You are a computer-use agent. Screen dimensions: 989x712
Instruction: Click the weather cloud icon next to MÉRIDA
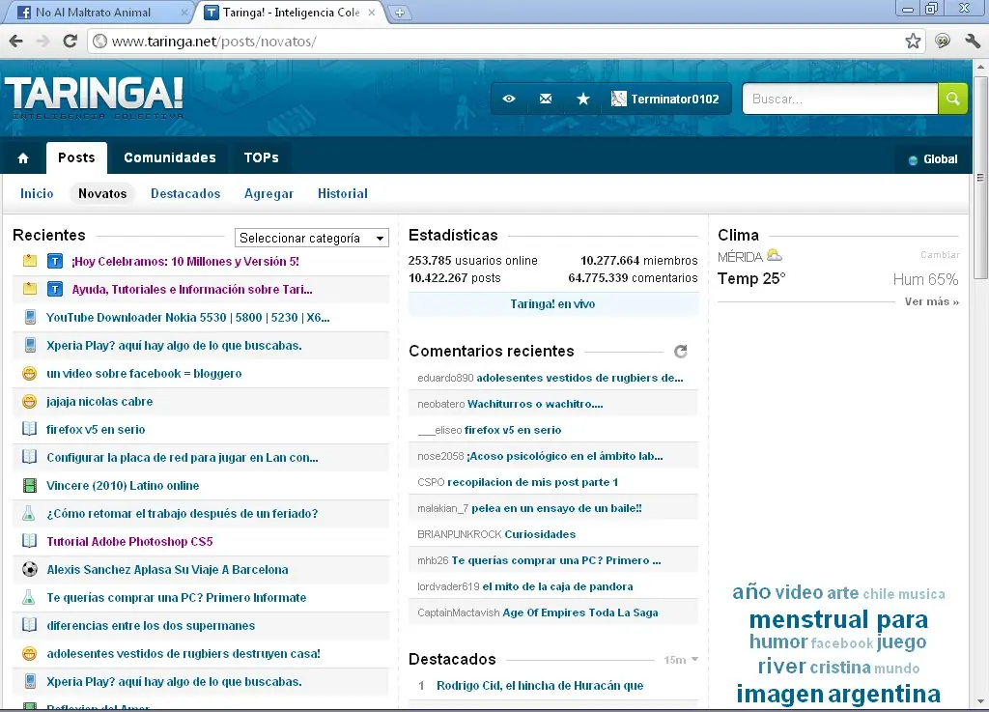click(x=774, y=255)
